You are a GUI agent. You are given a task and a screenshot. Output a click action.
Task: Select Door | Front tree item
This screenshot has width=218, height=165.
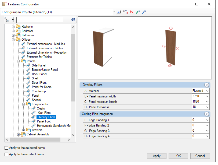point(39,83)
